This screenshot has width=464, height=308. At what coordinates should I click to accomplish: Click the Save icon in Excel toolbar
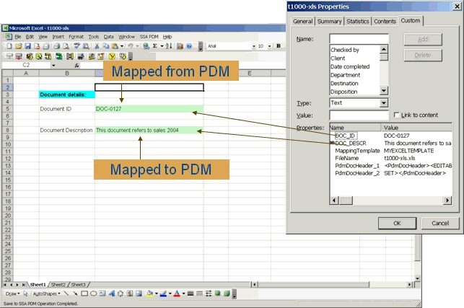(x=27, y=46)
